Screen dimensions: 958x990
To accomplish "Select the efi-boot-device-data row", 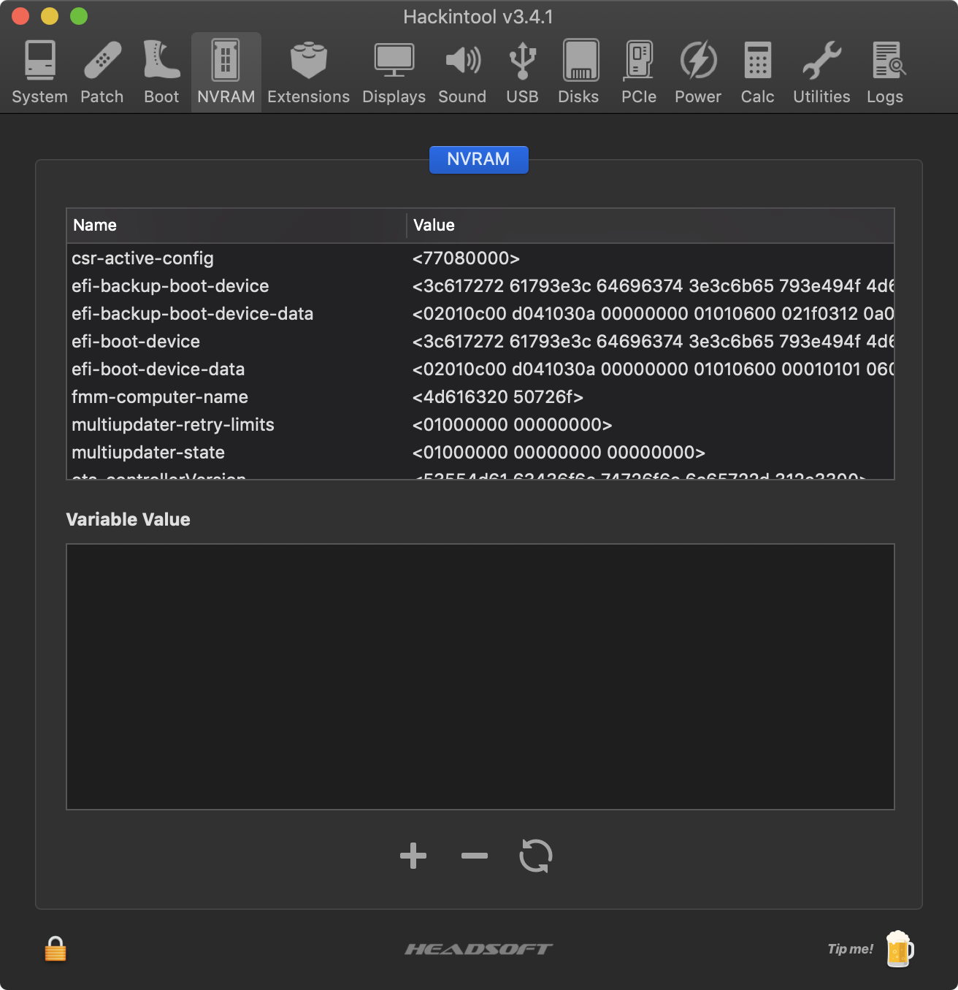I will pos(480,369).
